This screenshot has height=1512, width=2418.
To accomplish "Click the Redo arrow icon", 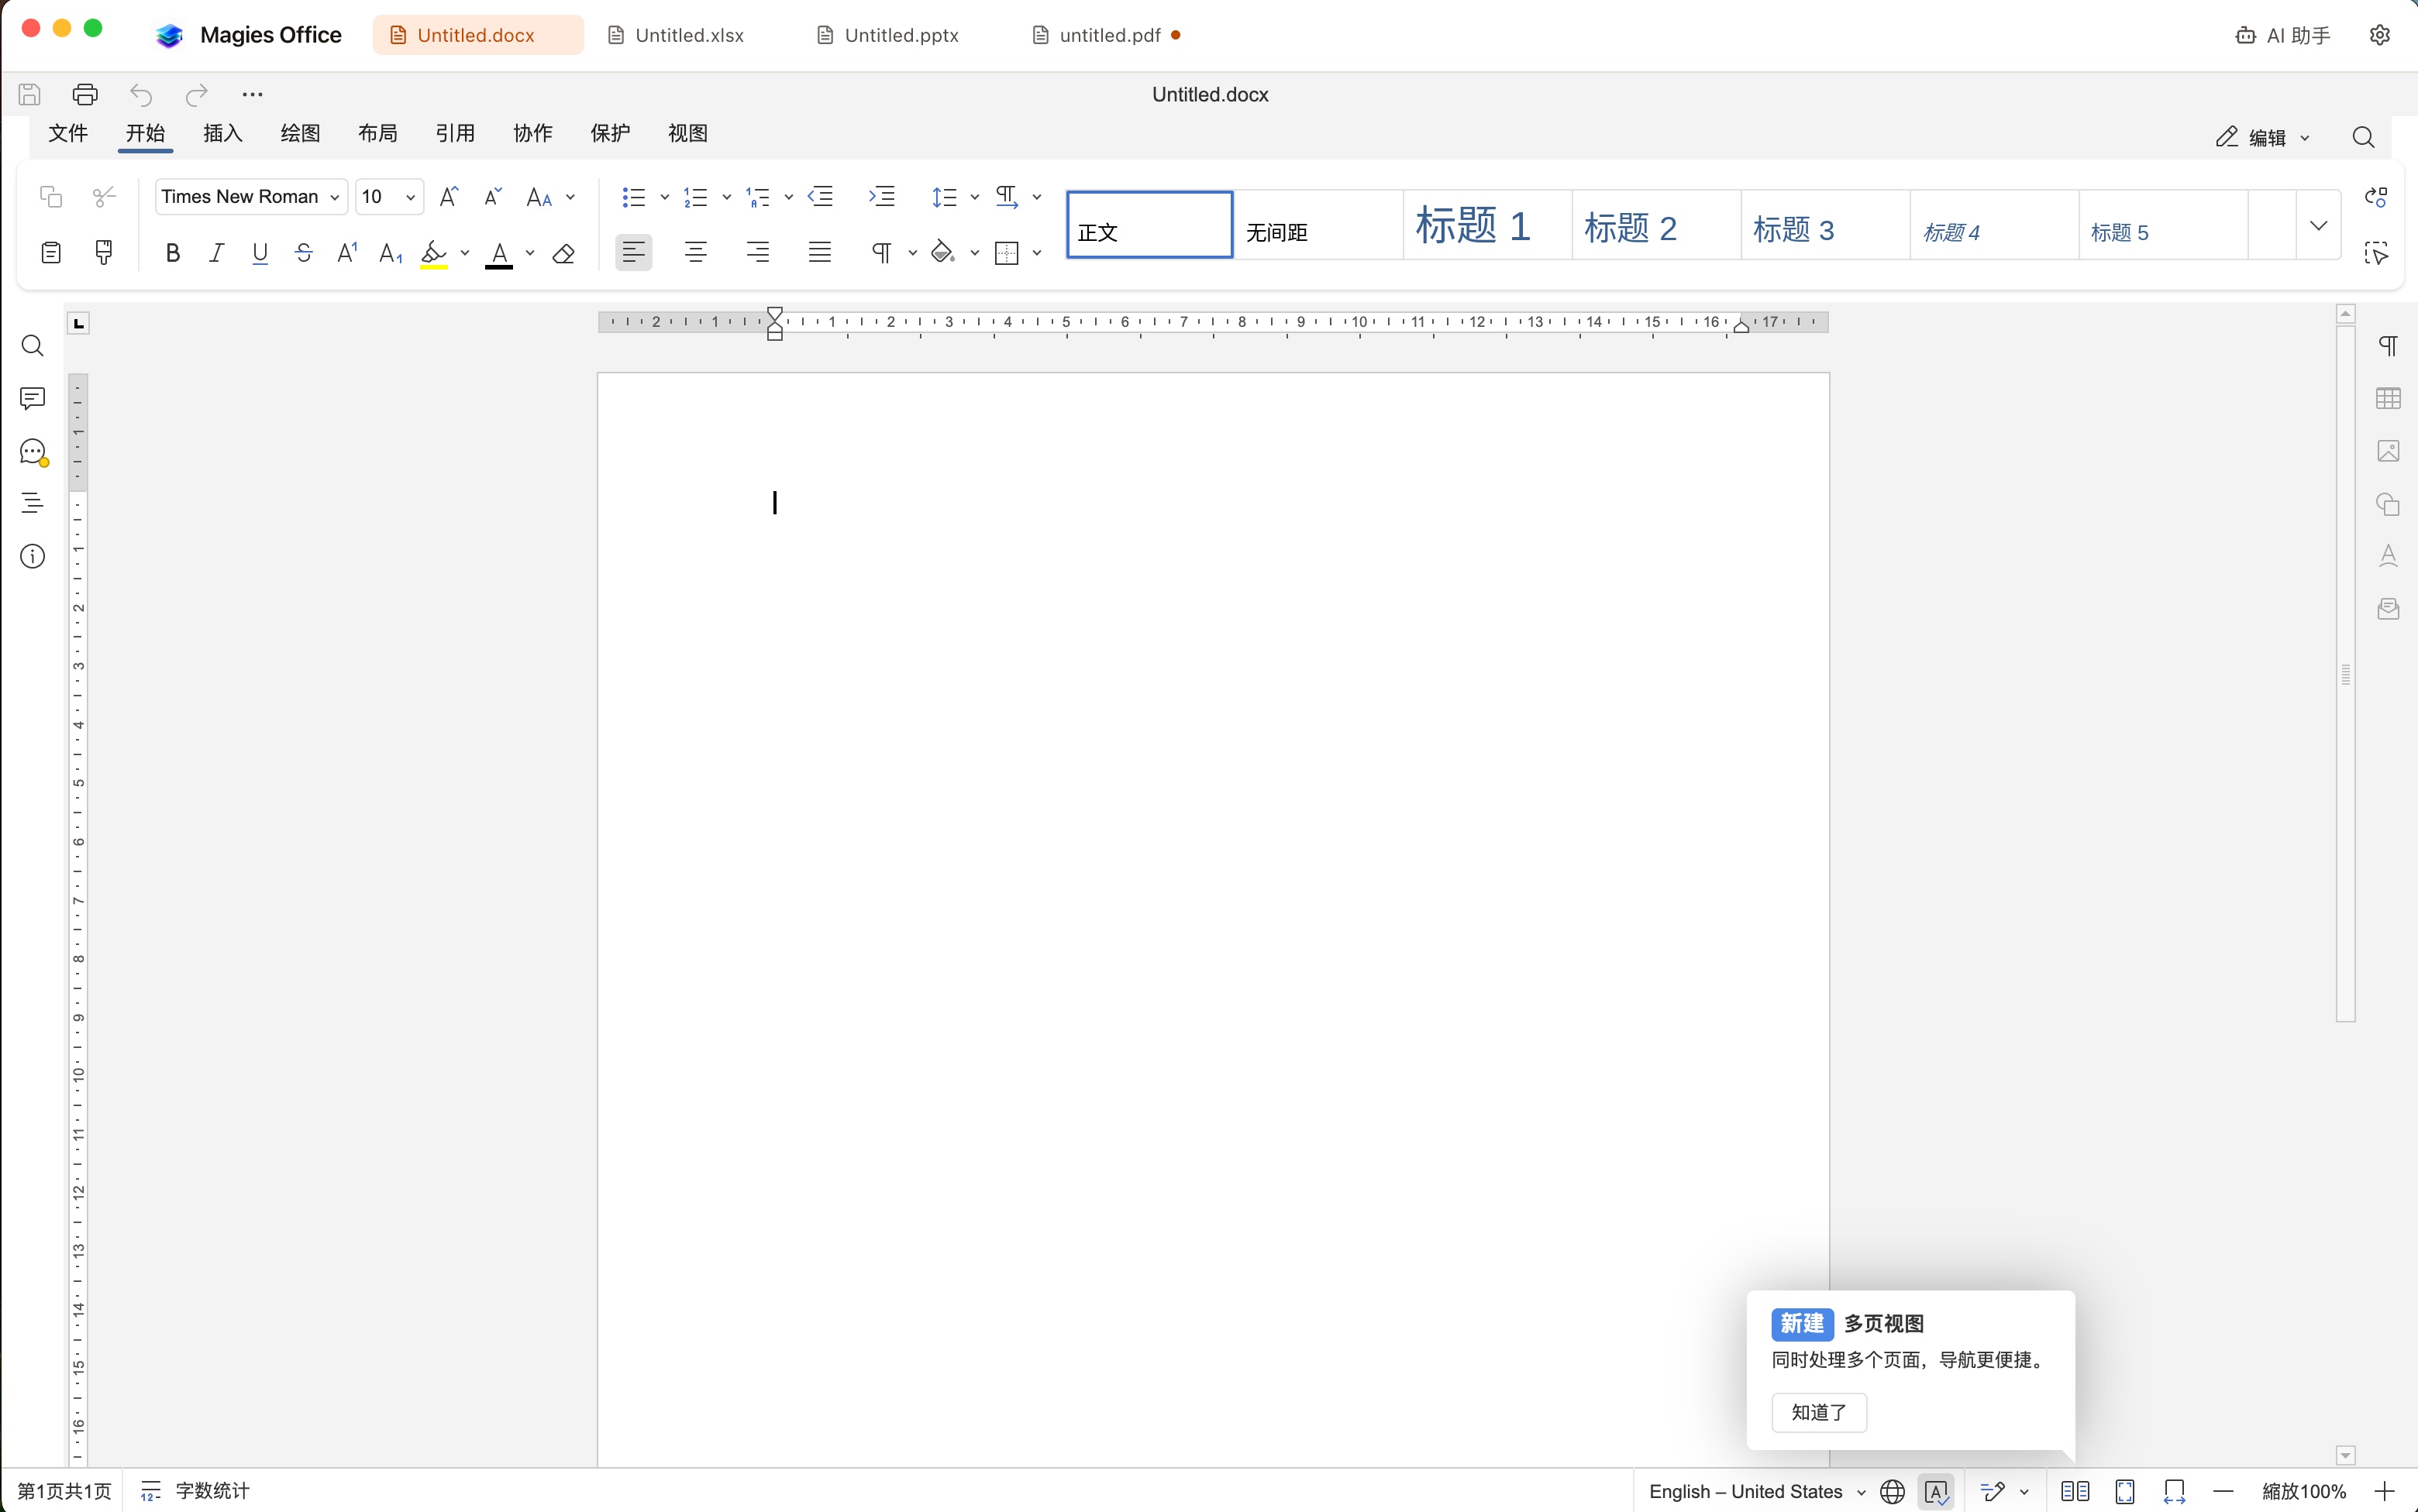I will tap(196, 95).
